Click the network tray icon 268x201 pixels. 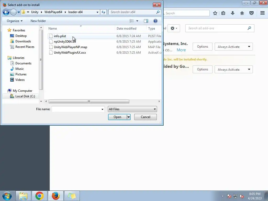coord(235,196)
